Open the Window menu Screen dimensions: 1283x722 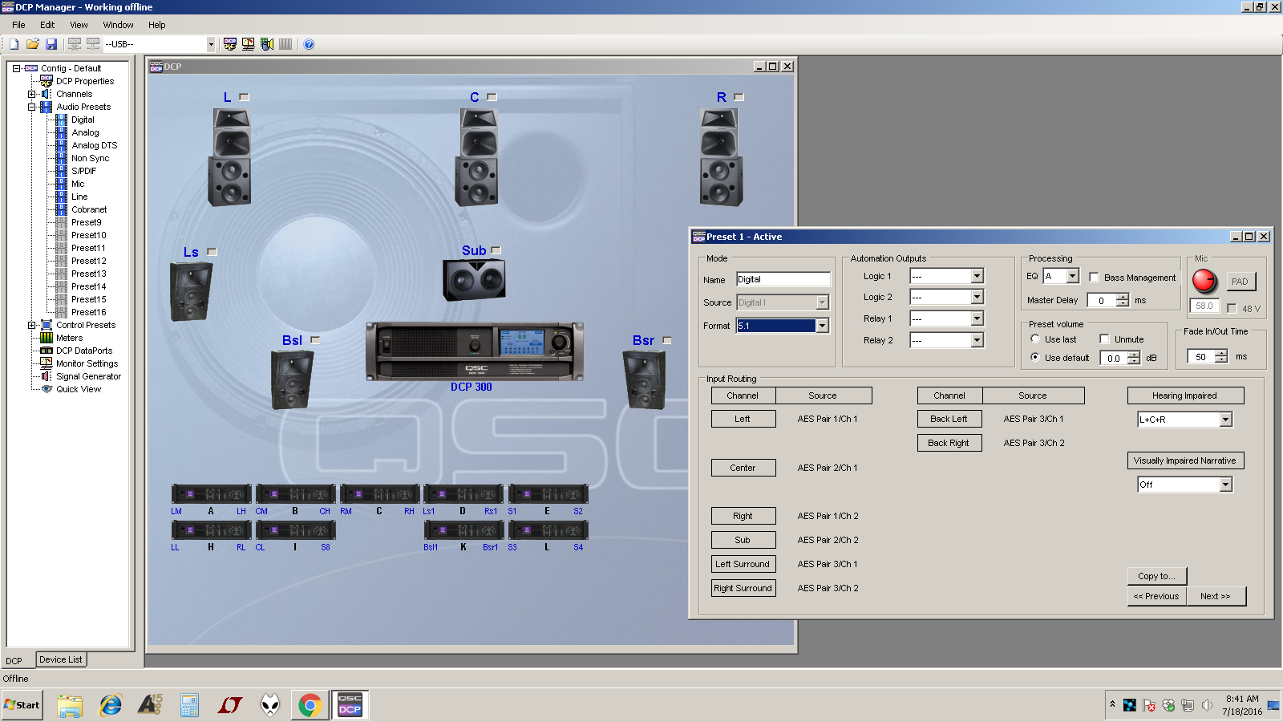(x=118, y=25)
